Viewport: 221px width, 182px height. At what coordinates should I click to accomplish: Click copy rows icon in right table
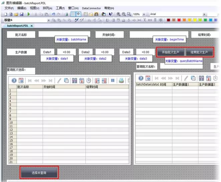point(193,78)
